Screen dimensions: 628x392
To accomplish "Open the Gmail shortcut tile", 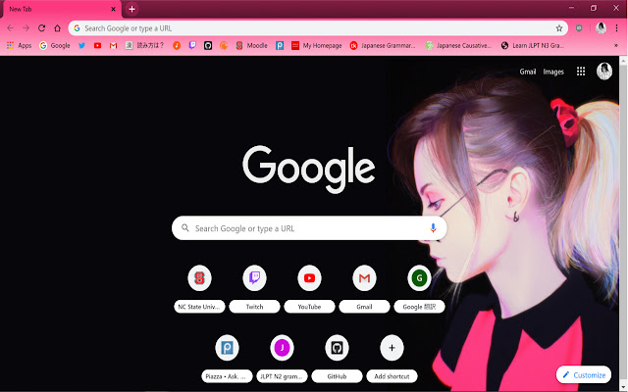I will pyautogui.click(x=364, y=289).
